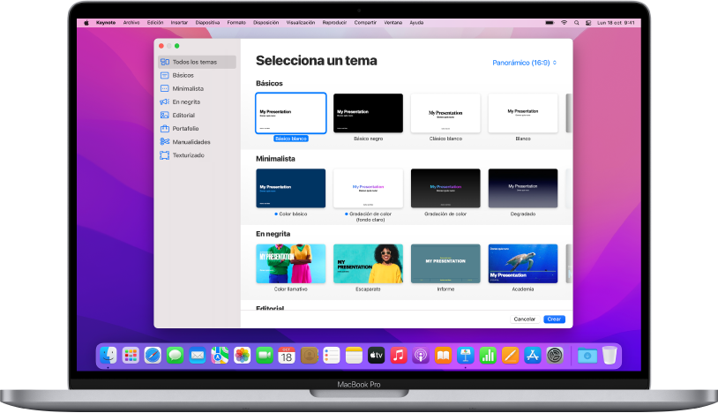Launch FaceTime from the Dock

[x=265, y=355]
